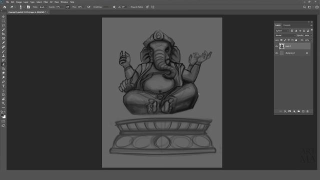The height and width of the screenshot is (180, 320).
Task: Select the Lasso tool
Action: [3, 25]
